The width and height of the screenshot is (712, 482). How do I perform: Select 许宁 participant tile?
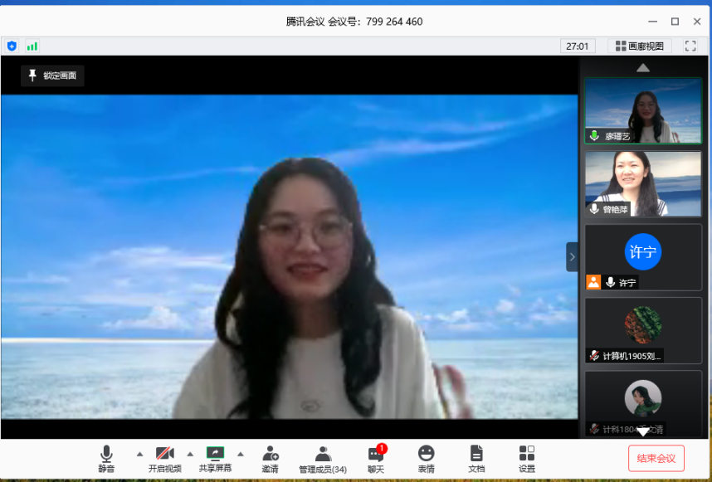pyautogui.click(x=643, y=257)
